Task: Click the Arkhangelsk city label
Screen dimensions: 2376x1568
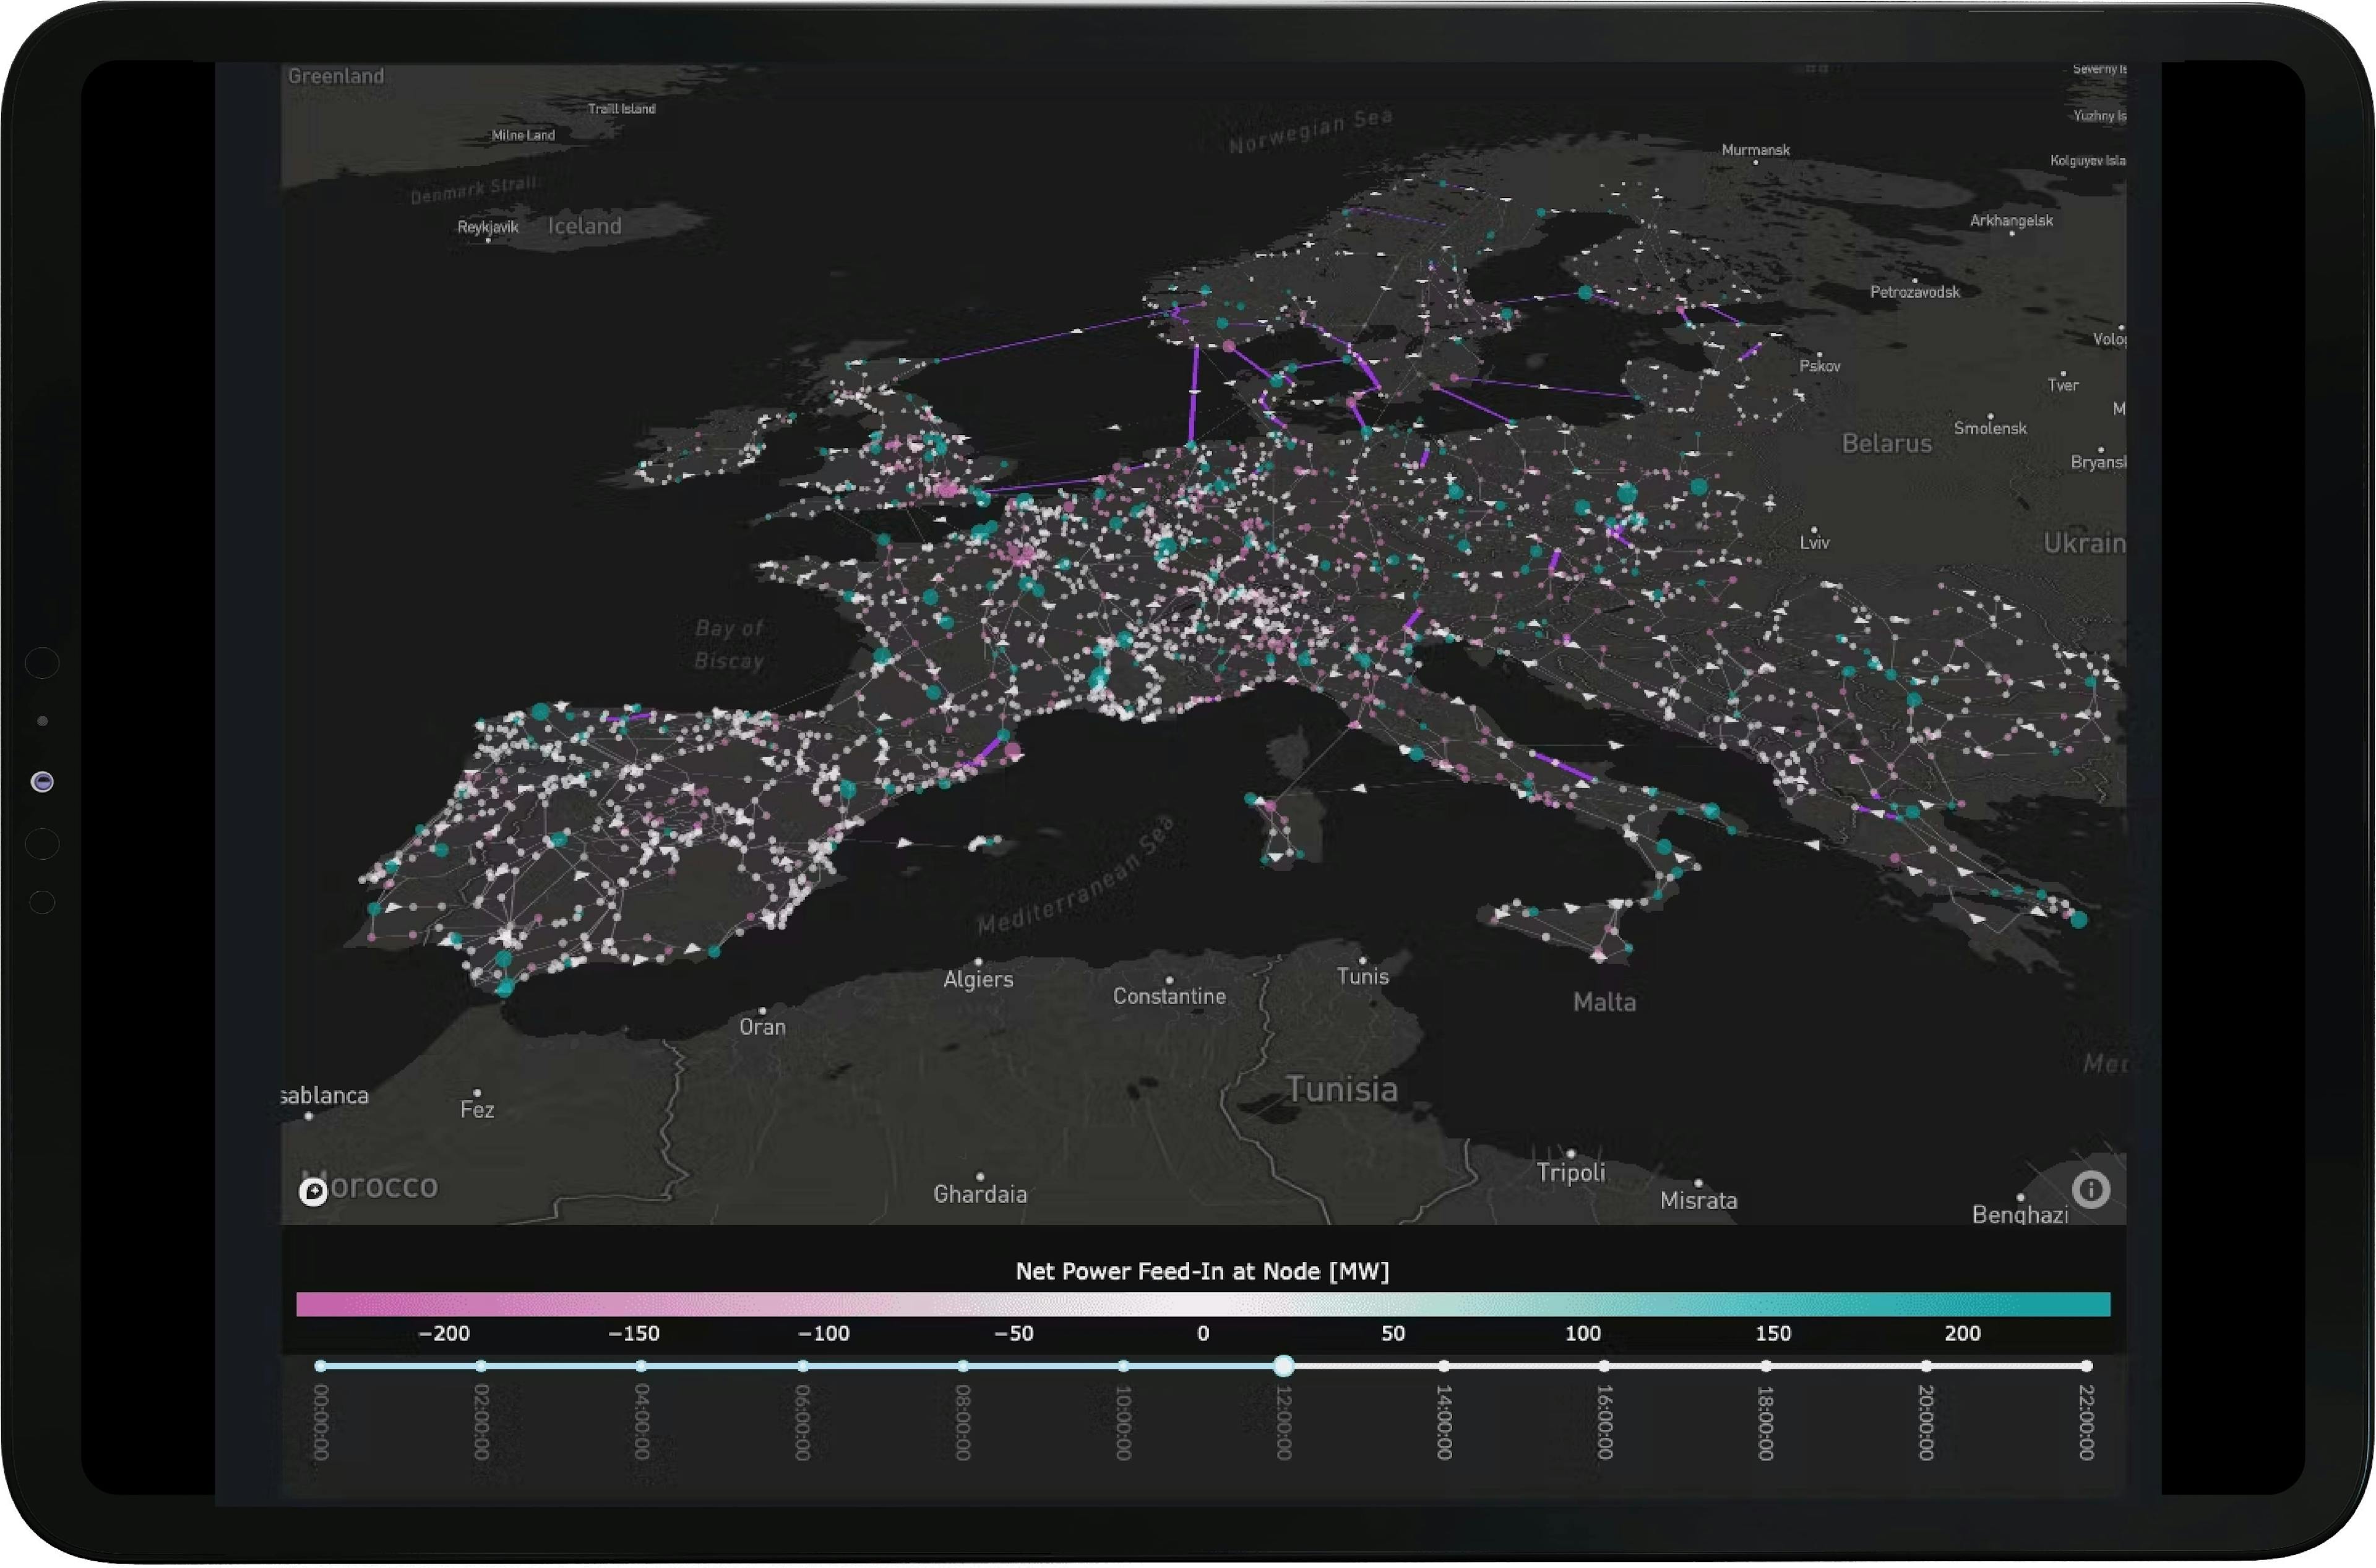Action: 2011,221
